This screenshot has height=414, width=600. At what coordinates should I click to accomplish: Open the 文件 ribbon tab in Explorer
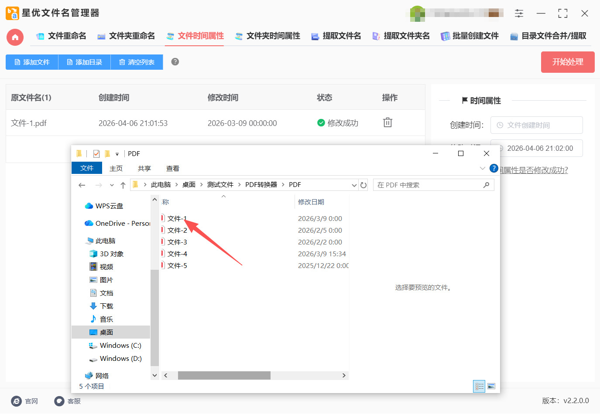click(87, 168)
